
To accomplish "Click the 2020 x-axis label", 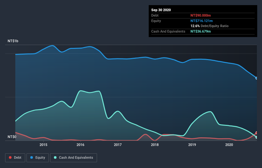I will click(x=229, y=145).
